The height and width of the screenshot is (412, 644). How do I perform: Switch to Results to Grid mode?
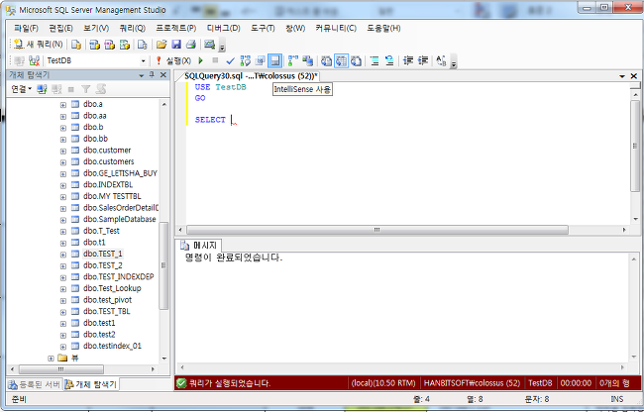(x=341, y=60)
